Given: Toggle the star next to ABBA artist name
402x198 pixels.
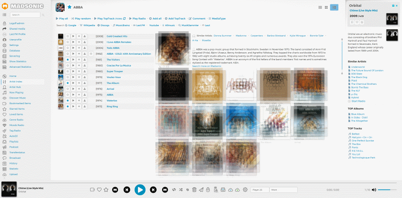Looking at the screenshot, I should pos(69,7).
